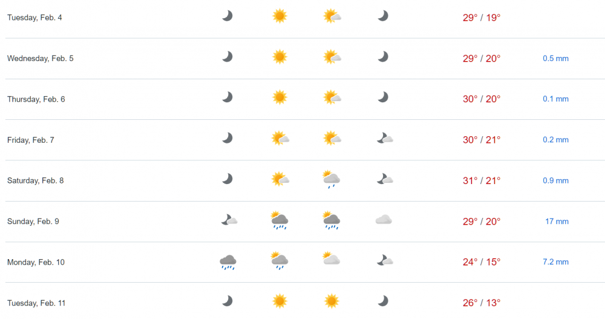The height and width of the screenshot is (319, 605).
Task: Click Saturday Feb. 8's clear moon icon
Action: click(x=227, y=179)
